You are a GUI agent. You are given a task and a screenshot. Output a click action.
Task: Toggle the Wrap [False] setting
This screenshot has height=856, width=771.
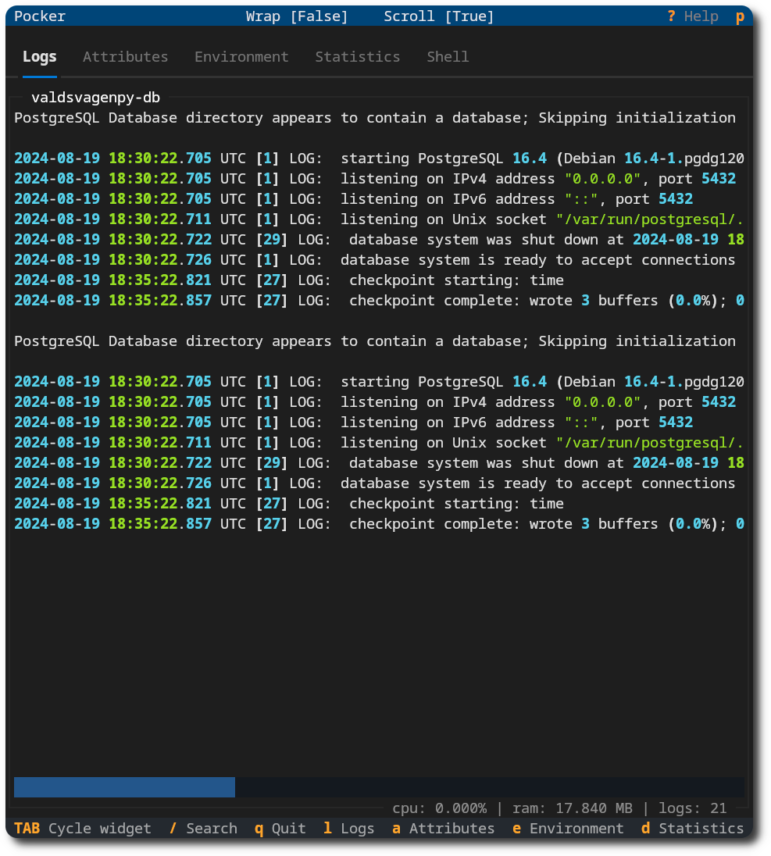[297, 16]
